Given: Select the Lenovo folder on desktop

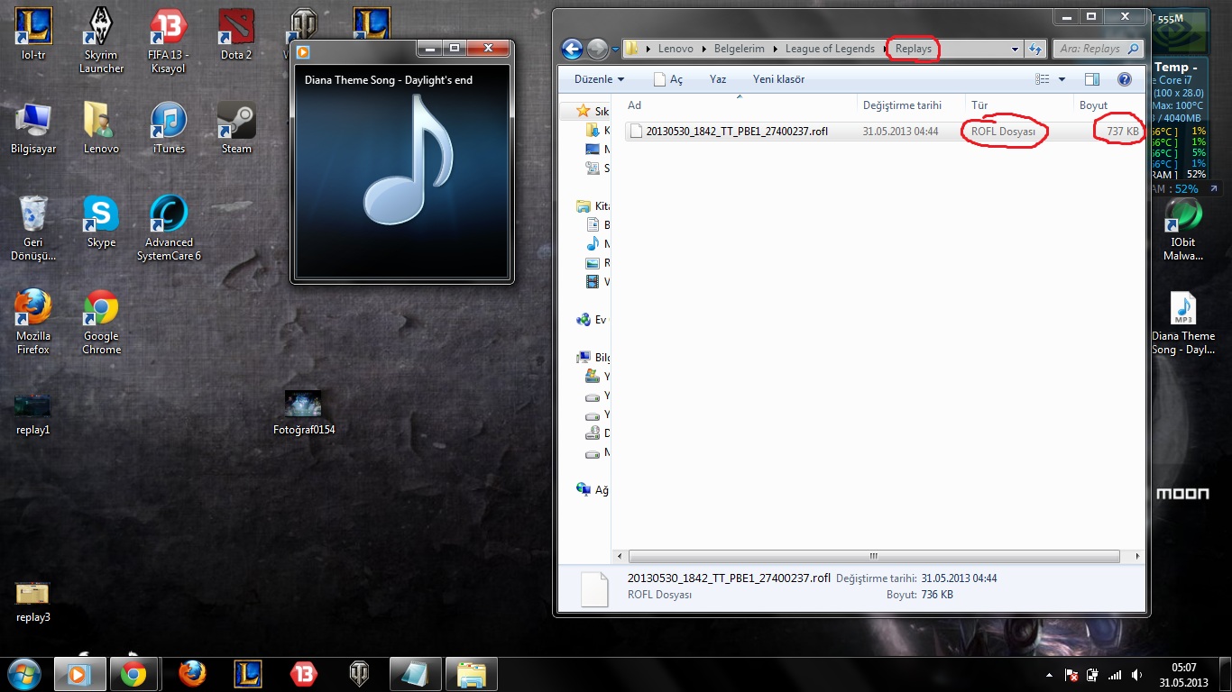Looking at the screenshot, I should point(101,129).
